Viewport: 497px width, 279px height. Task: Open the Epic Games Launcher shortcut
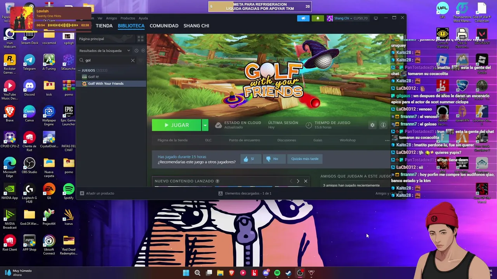pos(69,116)
